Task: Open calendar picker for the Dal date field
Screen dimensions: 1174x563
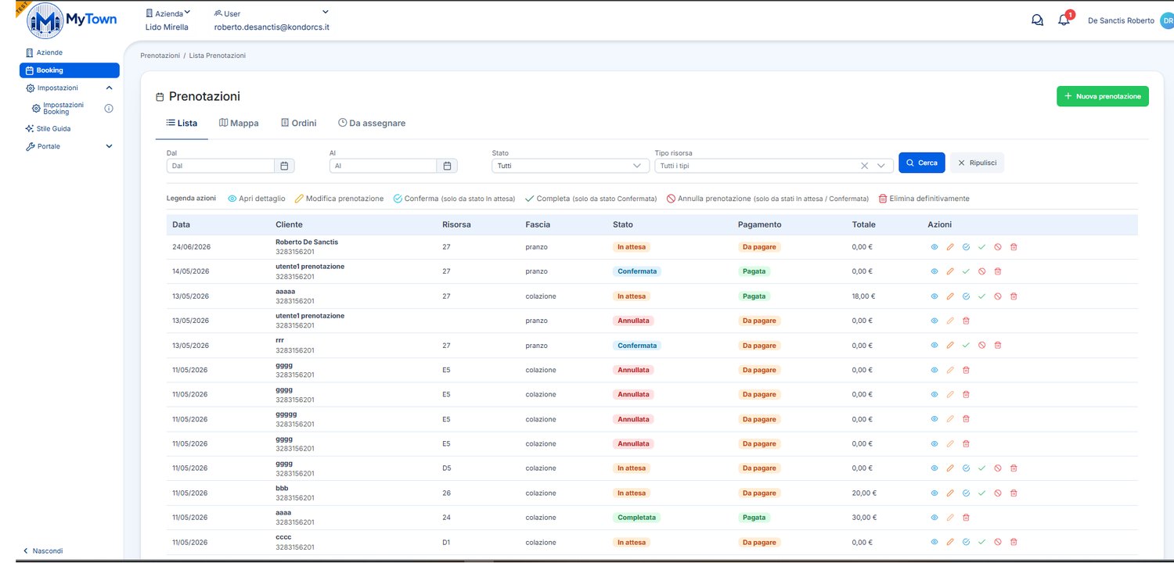Action: coord(285,166)
